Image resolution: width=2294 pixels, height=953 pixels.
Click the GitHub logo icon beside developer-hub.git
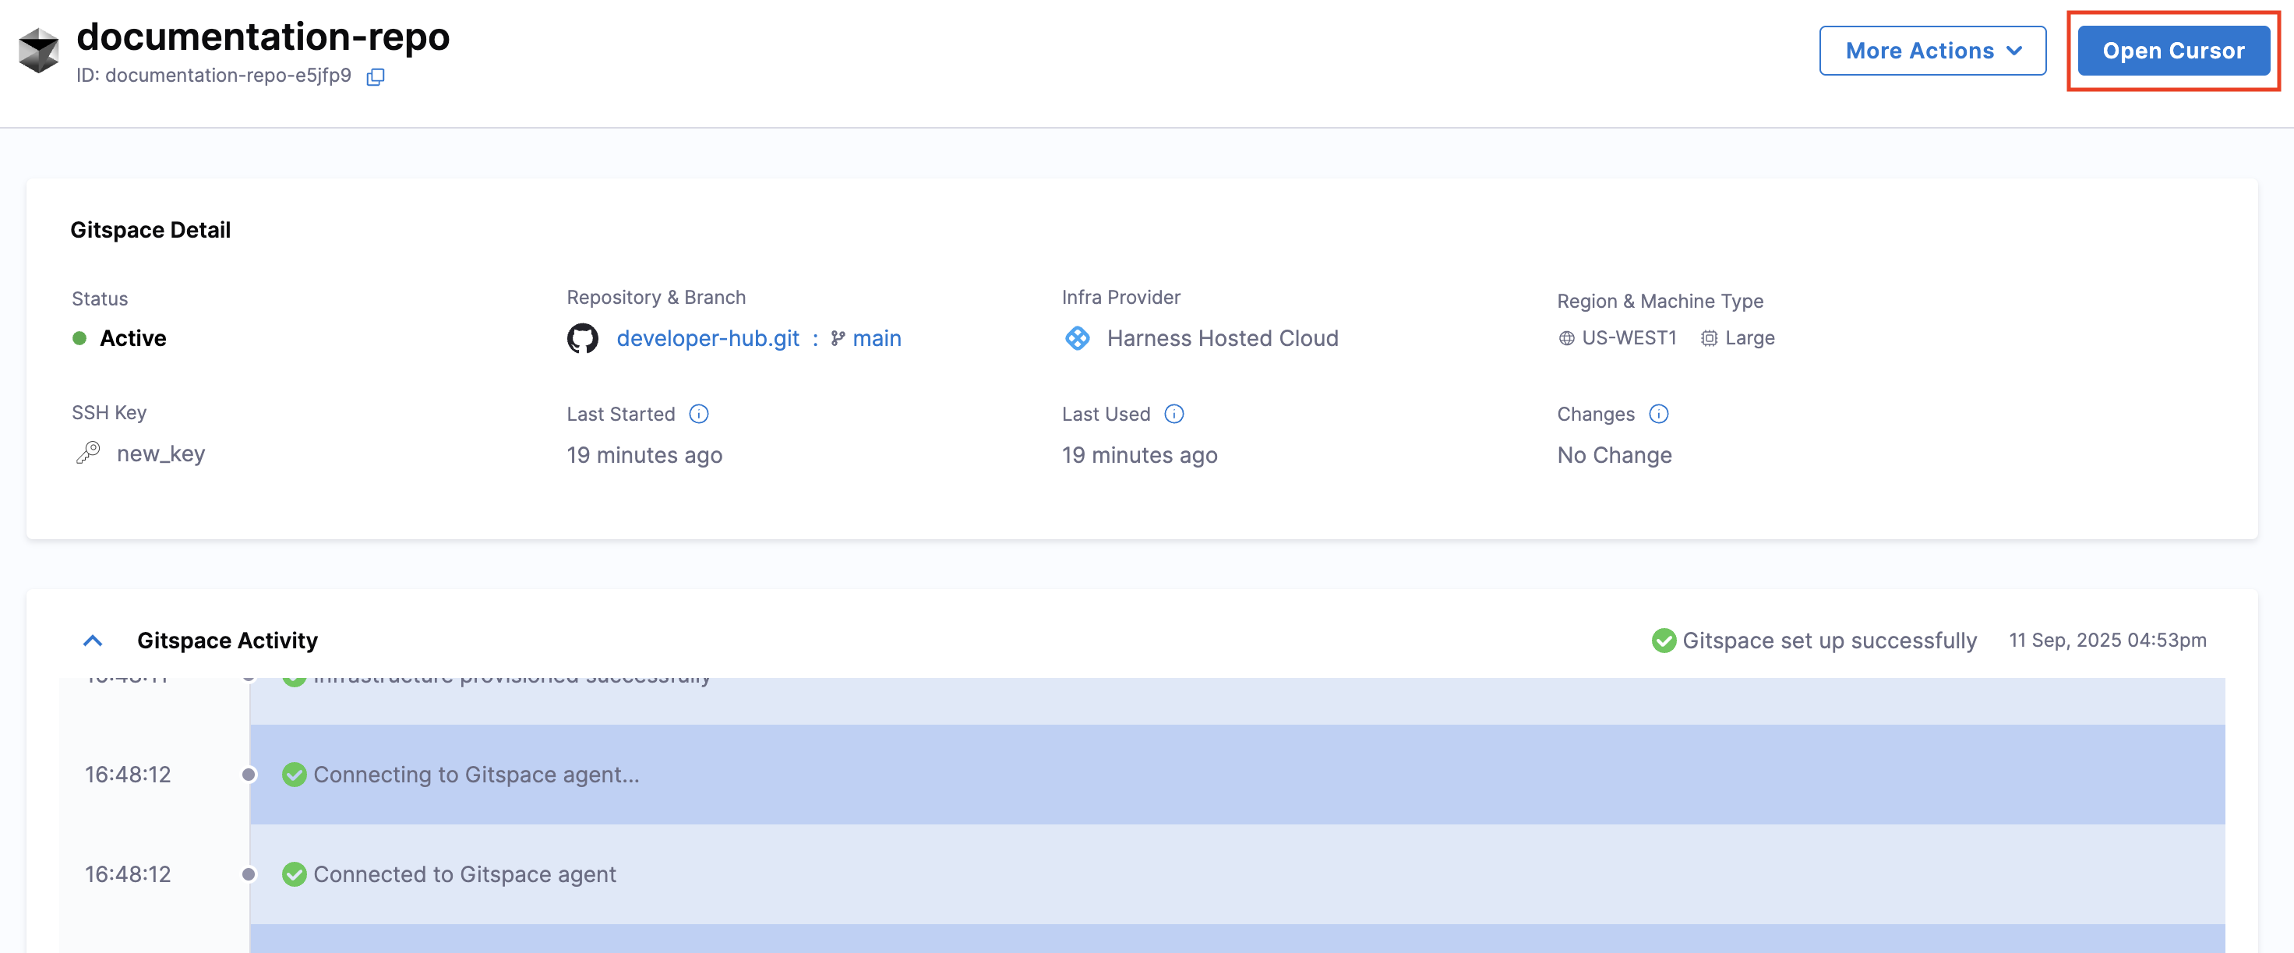[x=582, y=338]
